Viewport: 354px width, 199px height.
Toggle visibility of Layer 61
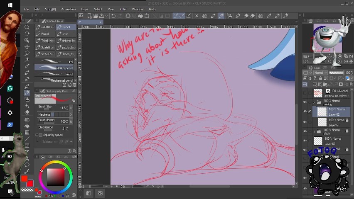click(x=305, y=122)
